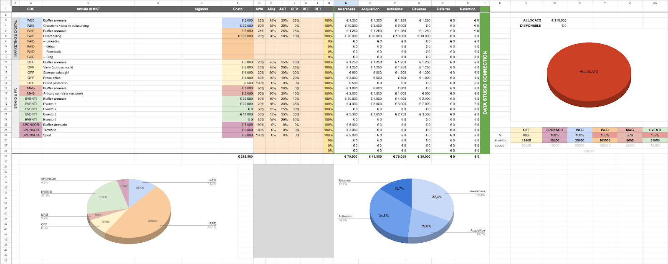Select the 'Brand protection' cell
This screenshot has height=264, width=668.
[x=88, y=83]
